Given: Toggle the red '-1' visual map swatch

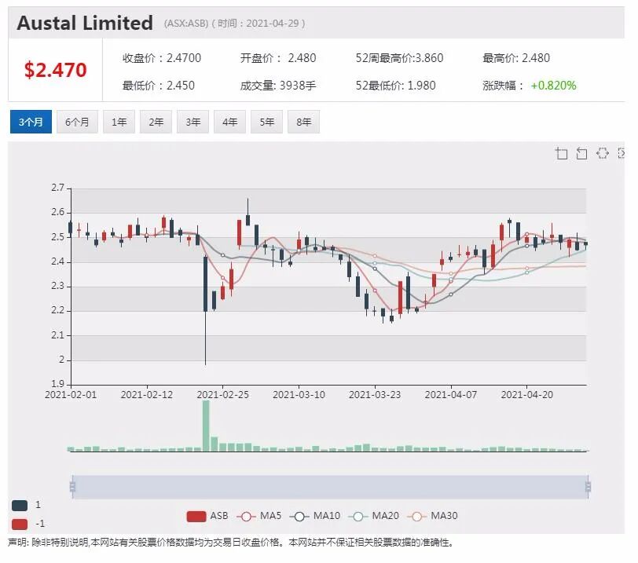Looking at the screenshot, I should 20,524.
